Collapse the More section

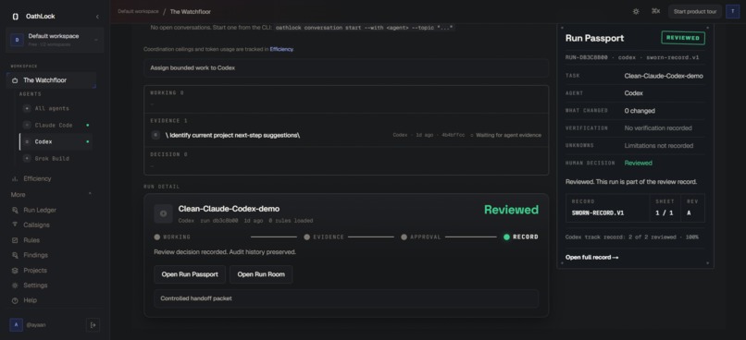point(90,194)
